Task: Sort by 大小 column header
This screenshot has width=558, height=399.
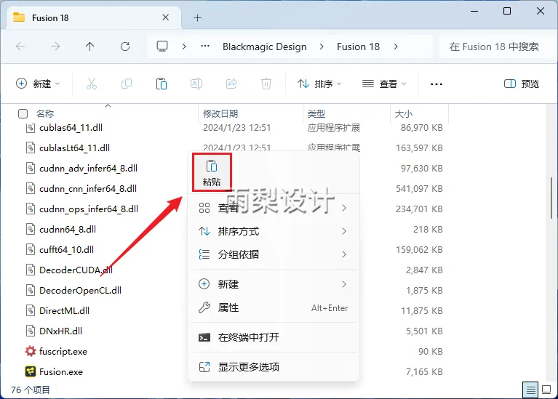Action: coord(404,114)
